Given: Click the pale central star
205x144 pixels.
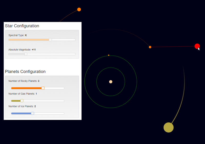Looking at the screenshot, I should click(111, 82).
